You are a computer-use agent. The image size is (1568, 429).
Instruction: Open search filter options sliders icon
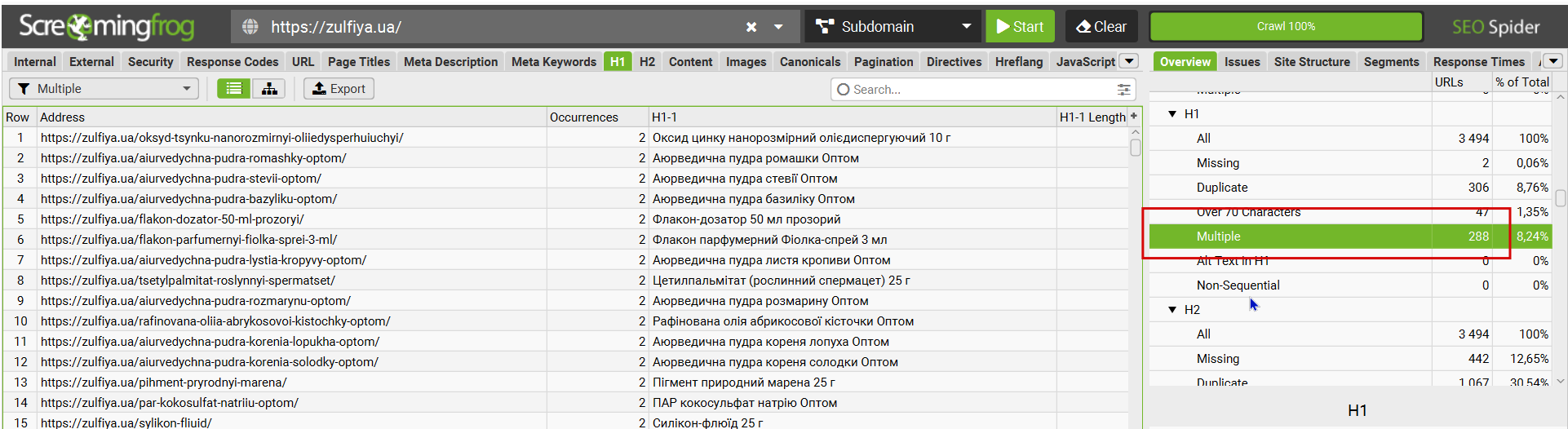pos(1123,90)
